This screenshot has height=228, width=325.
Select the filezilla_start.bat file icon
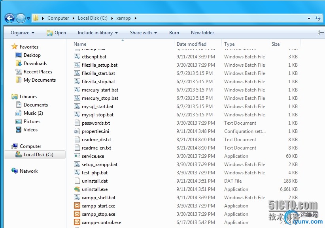click(77, 73)
